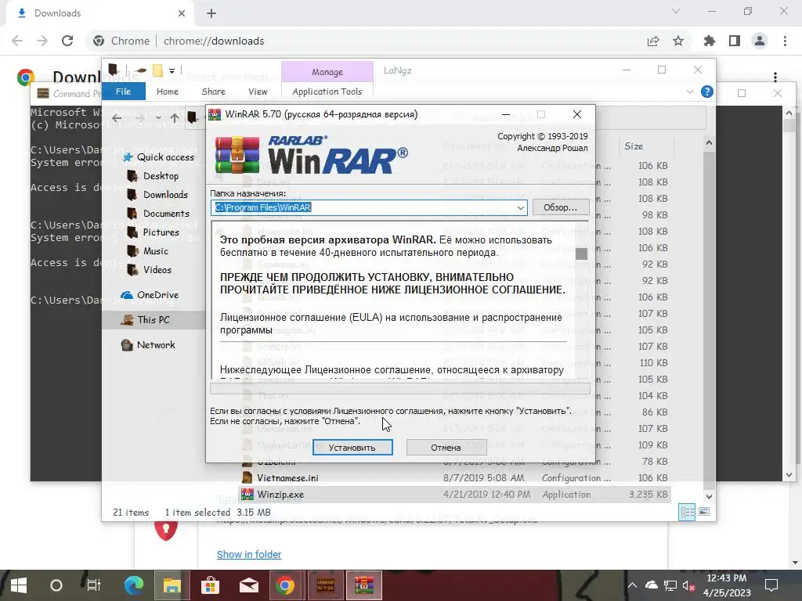Click the license text scrollbar thumb
Viewport: 802px width, 601px height.
coord(582,254)
